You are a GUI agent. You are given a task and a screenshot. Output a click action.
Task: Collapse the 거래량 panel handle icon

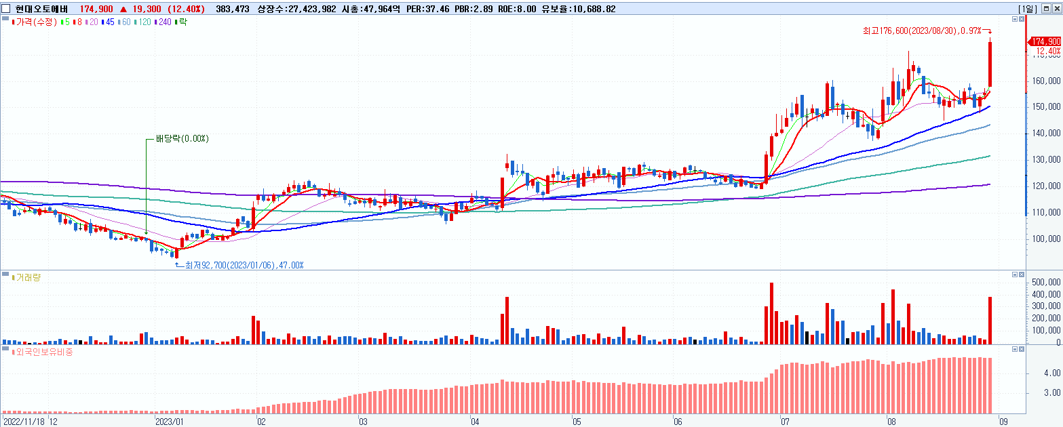(5, 274)
